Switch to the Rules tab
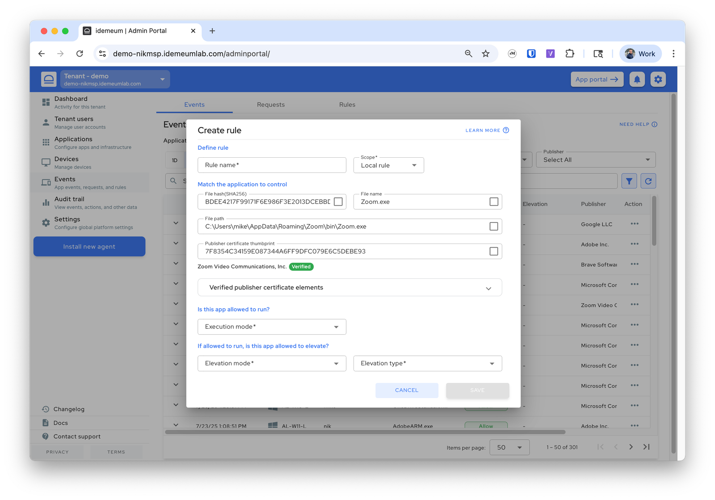Viewport: 715px width, 500px height. click(347, 105)
